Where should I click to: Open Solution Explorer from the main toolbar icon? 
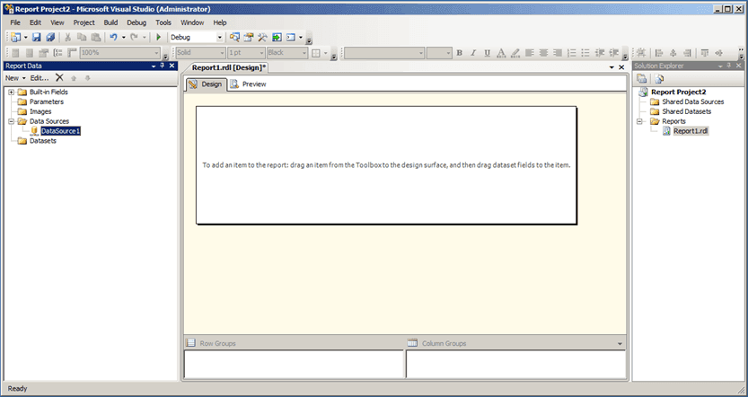coord(234,37)
